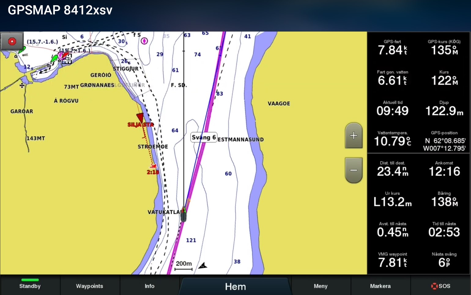This screenshot has height=295, width=471.
Task: Select the north arrow indicator by scale
Action: (203, 265)
